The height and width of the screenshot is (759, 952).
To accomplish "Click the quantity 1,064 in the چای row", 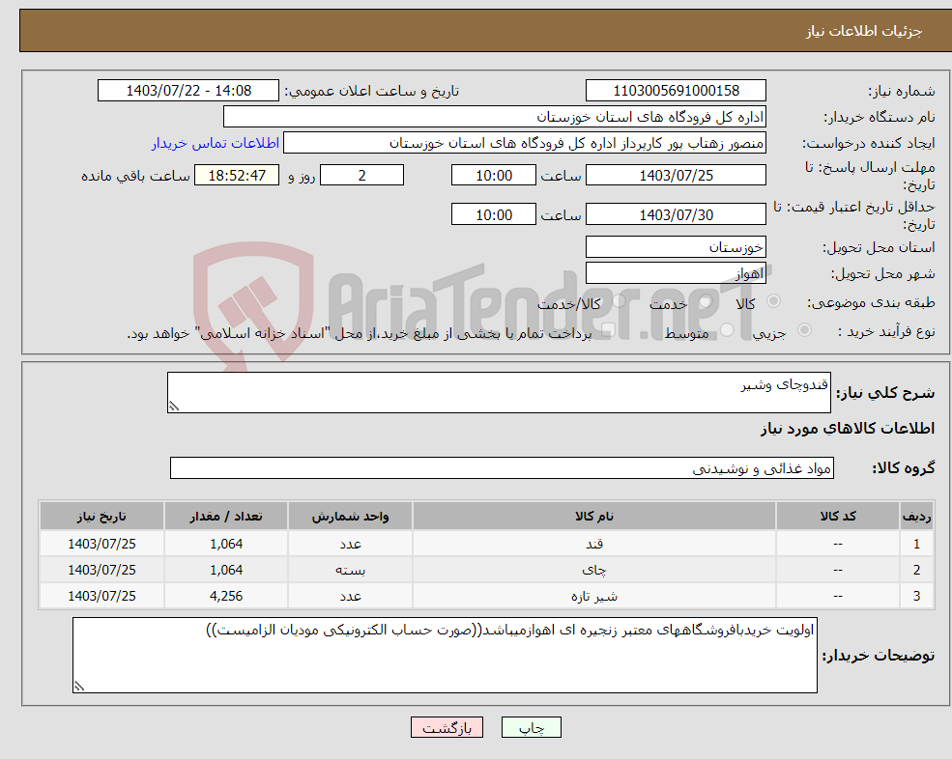I will [x=226, y=570].
